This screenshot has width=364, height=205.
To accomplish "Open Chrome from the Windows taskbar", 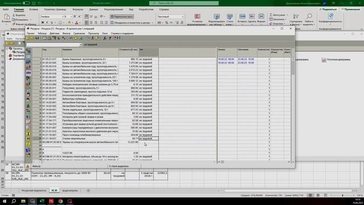I will click(60, 201).
